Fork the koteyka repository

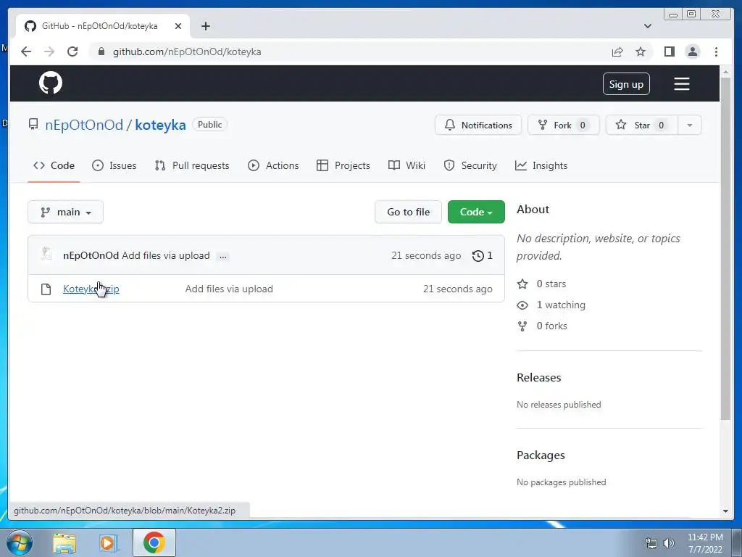(564, 125)
